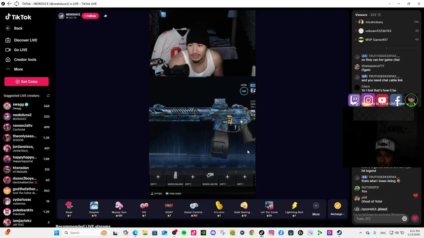The width and height of the screenshot is (424, 238).
Task: Click Viewers info help icon
Action: point(379,15)
